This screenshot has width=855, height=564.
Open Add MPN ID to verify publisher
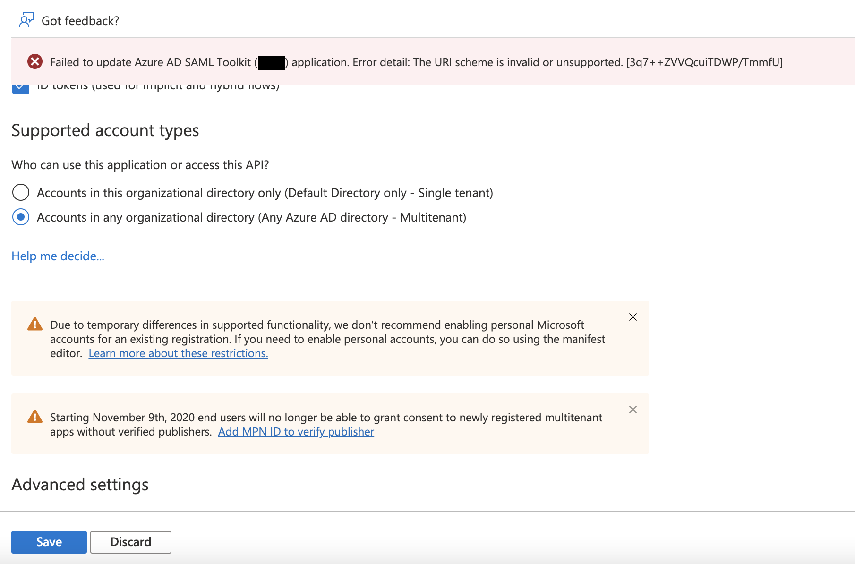[x=296, y=432]
